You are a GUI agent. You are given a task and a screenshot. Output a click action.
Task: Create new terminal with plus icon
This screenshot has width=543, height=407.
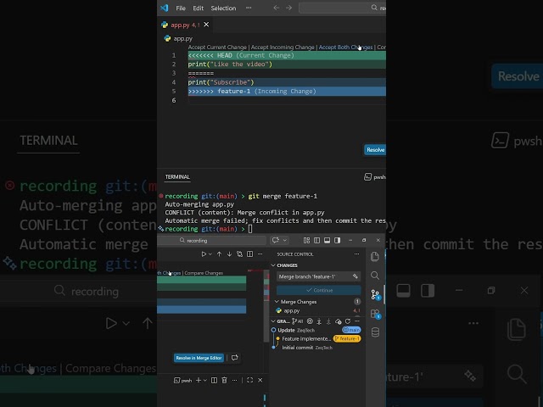coord(199,381)
